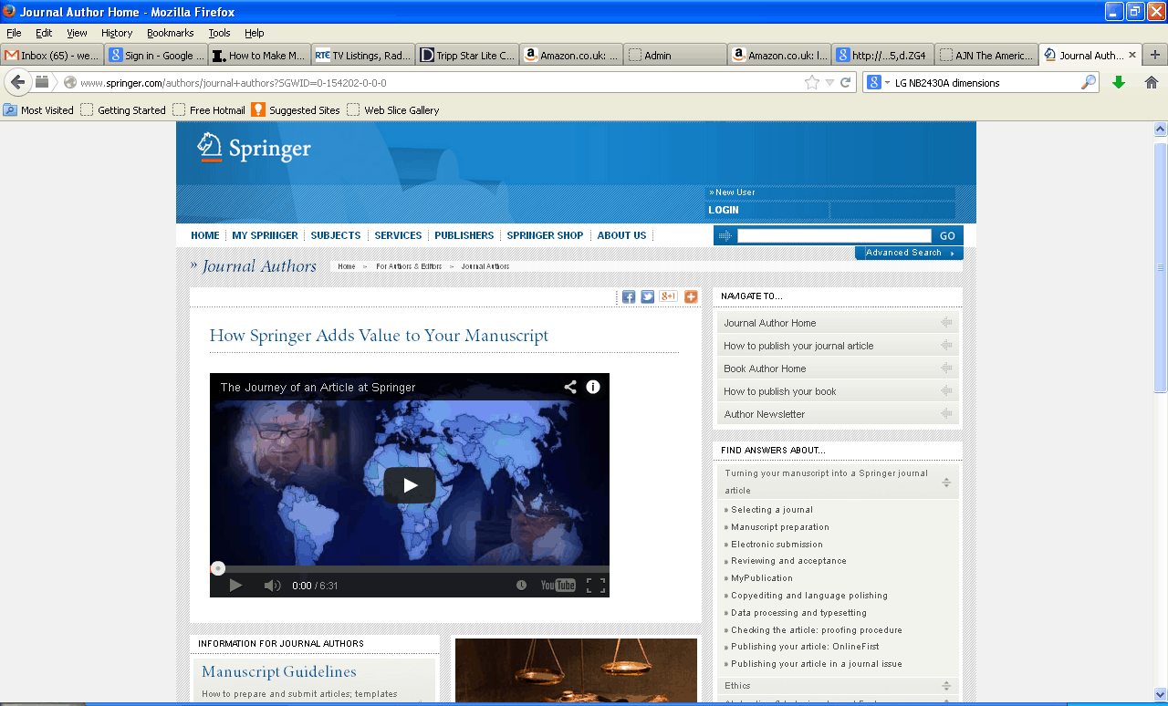Screen dimensions: 1168x706
Task: Click 'For Authors & Editors' breadcrumb
Action: (409, 266)
